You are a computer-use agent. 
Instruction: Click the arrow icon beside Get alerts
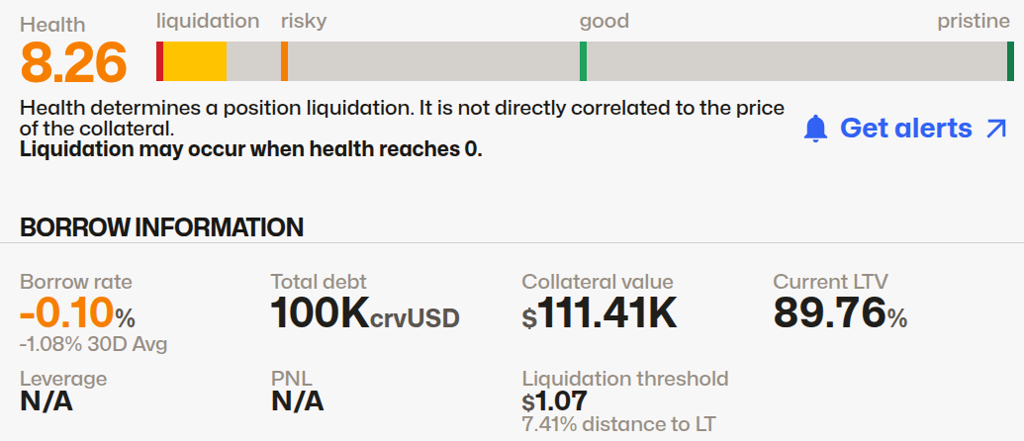[x=996, y=129]
